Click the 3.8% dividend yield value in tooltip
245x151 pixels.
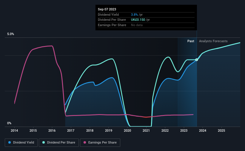[134, 15]
